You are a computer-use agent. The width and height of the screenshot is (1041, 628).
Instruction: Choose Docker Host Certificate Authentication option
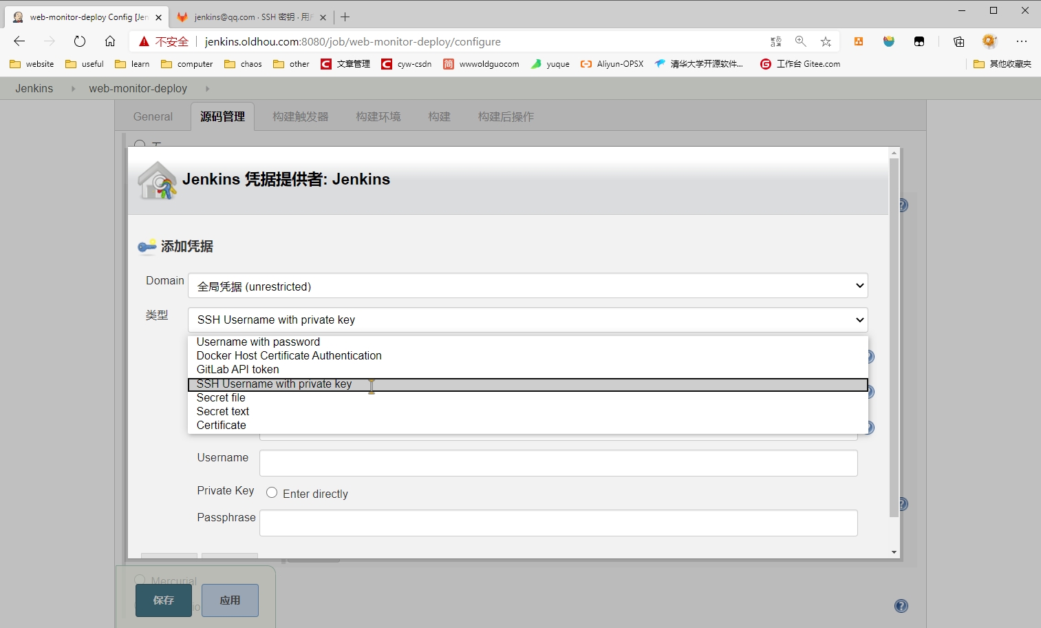[528, 356]
